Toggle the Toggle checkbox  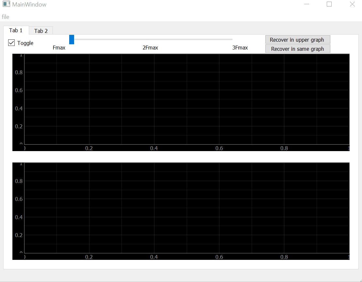click(11, 43)
